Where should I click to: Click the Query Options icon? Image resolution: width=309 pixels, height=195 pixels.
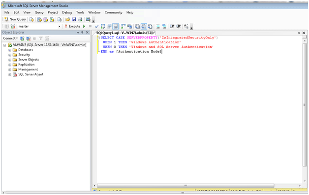coord(109,26)
